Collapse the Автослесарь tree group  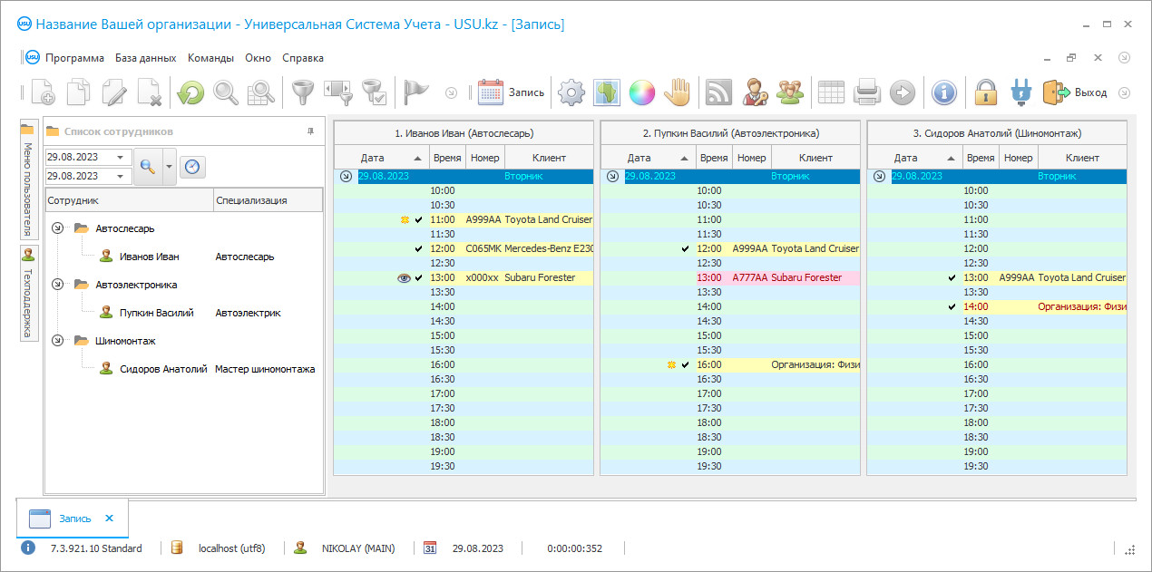58,228
